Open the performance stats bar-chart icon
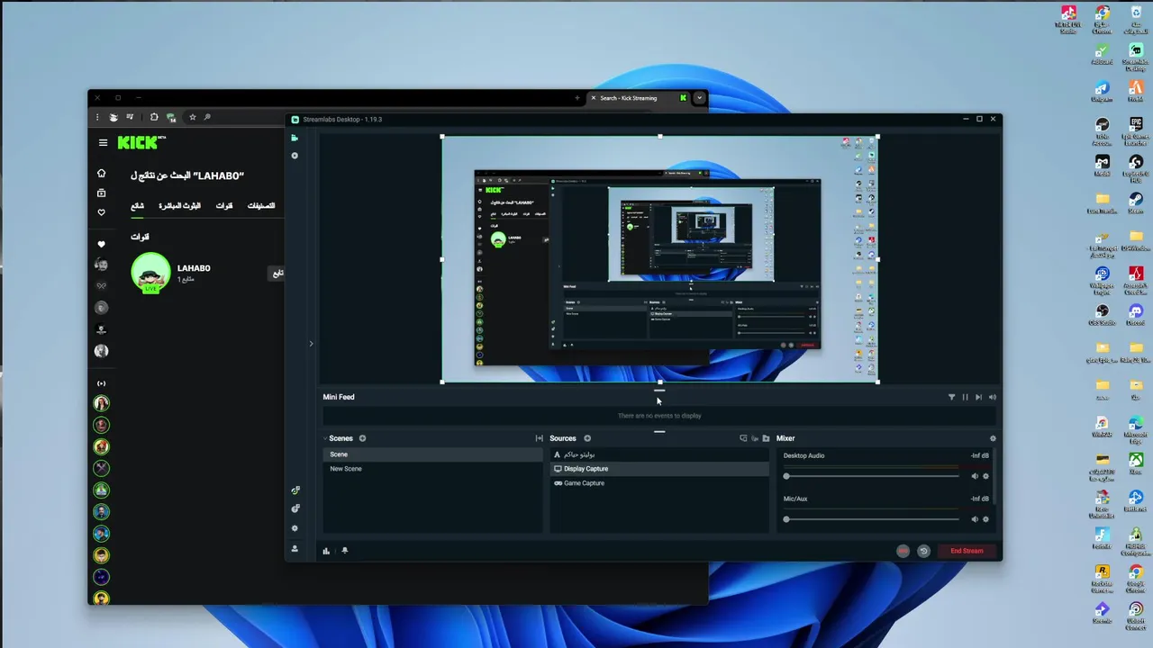The image size is (1153, 648). pyautogui.click(x=326, y=551)
